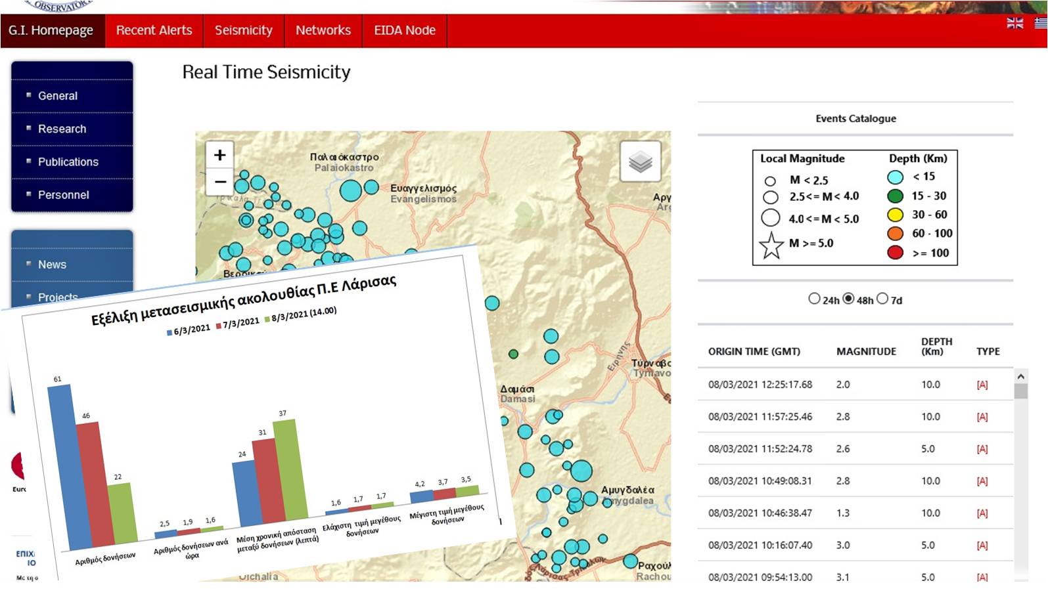Select the 7d time range radio button
This screenshot has width=1048, height=604.
pyautogui.click(x=882, y=299)
